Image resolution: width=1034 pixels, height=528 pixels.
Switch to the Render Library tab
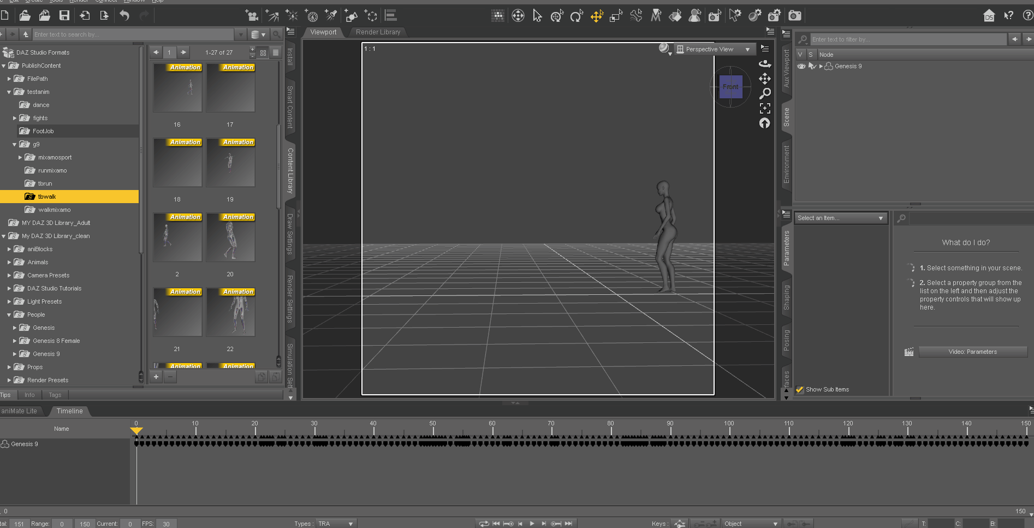pyautogui.click(x=378, y=32)
